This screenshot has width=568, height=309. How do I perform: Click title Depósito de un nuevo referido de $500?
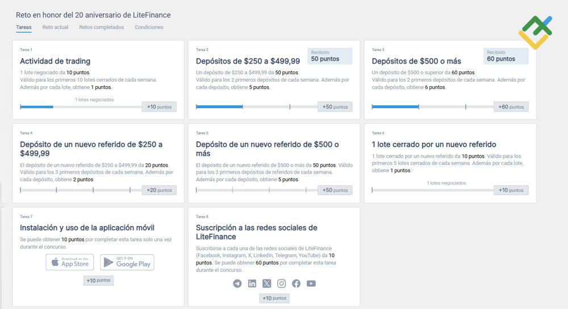[268, 149]
